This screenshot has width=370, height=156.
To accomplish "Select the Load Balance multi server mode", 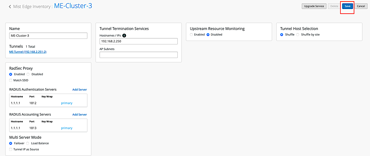I will (x=28, y=143).
